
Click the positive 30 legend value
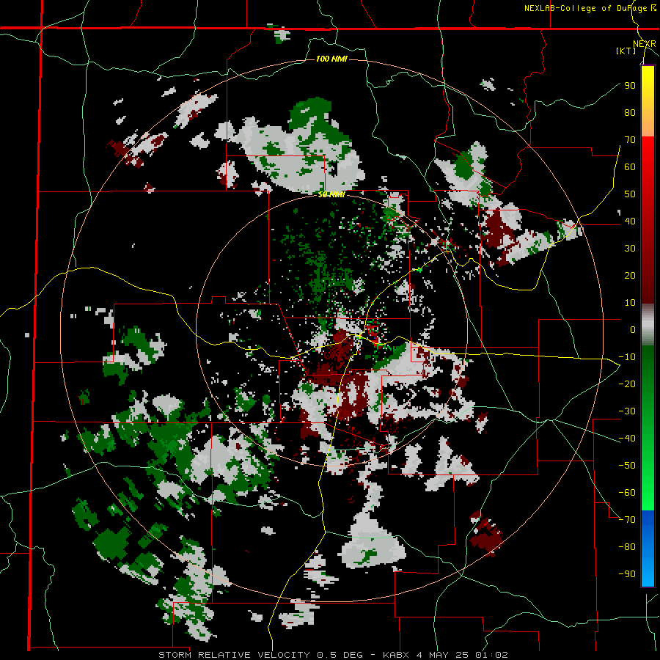click(630, 249)
